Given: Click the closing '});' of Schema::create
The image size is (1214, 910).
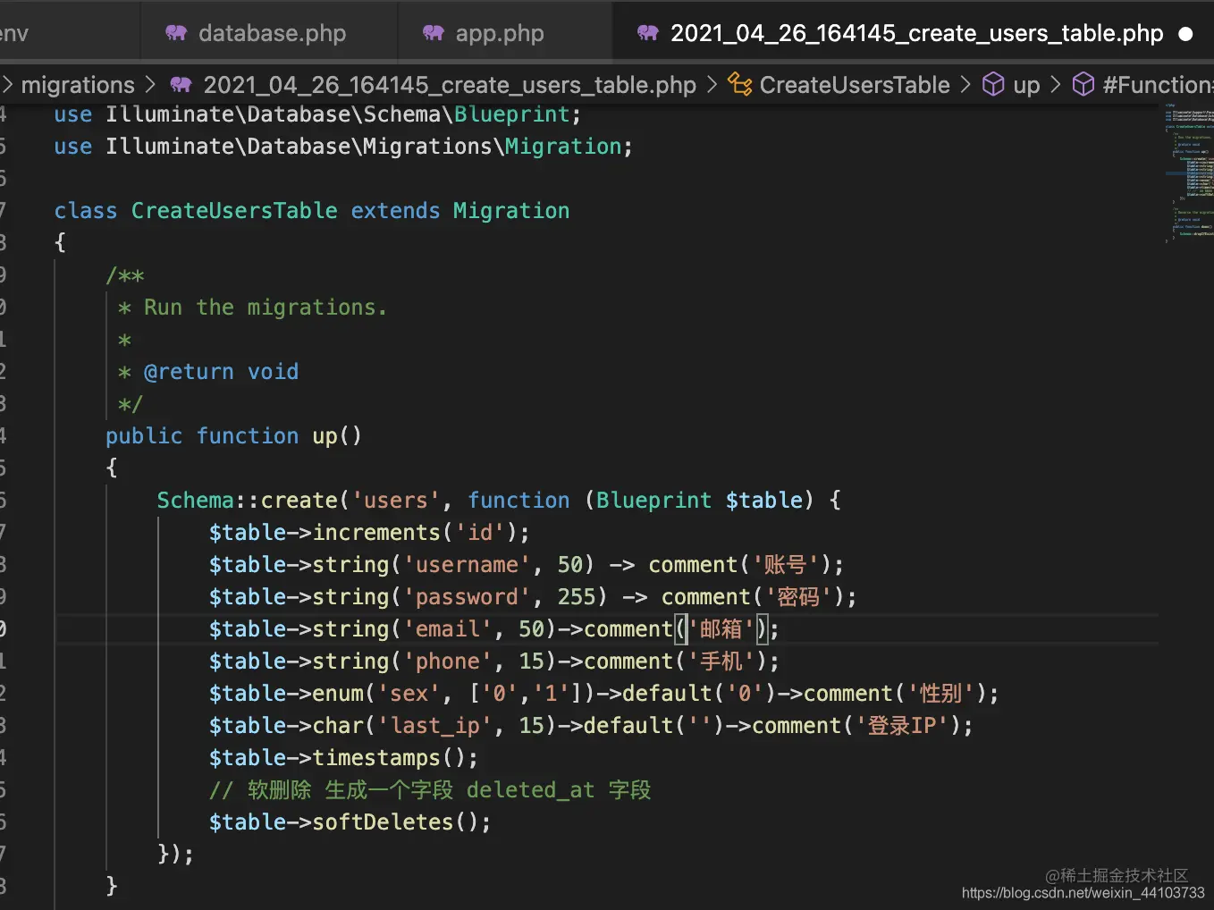Looking at the screenshot, I should coord(175,855).
